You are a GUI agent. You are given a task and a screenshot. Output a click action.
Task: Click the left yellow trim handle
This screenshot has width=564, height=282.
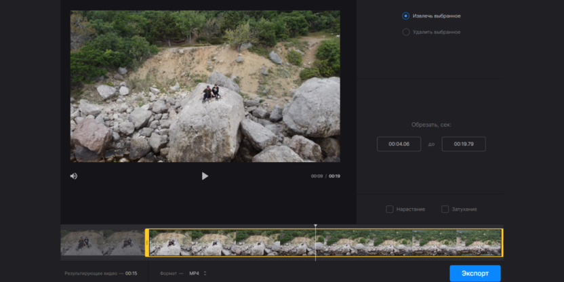[x=147, y=243]
